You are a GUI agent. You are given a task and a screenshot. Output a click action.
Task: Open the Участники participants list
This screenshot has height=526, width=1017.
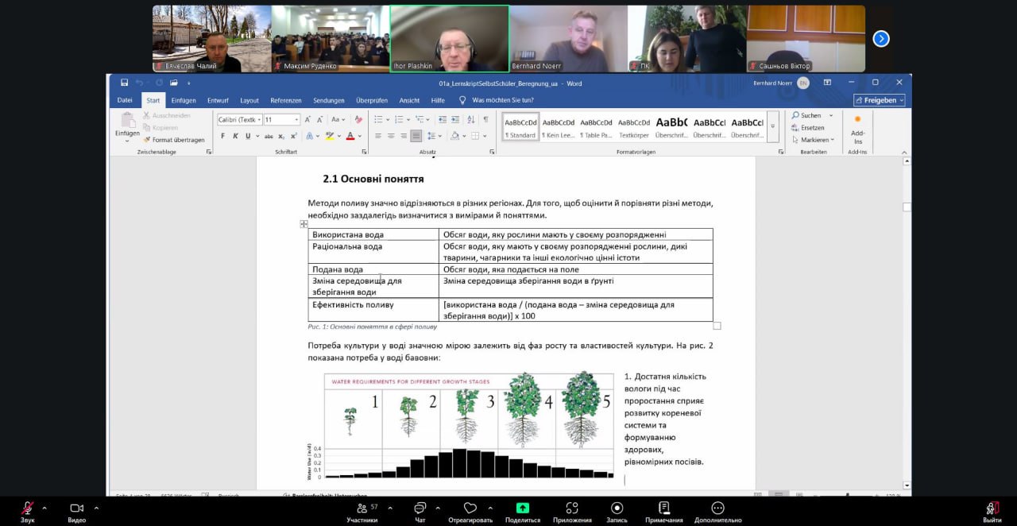click(362, 509)
